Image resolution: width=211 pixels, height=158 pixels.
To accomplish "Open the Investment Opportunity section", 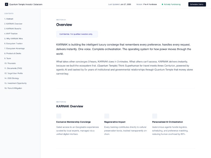I will (x=15, y=83).
